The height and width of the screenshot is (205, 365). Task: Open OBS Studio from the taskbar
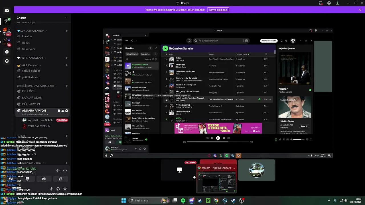[x=242, y=200]
